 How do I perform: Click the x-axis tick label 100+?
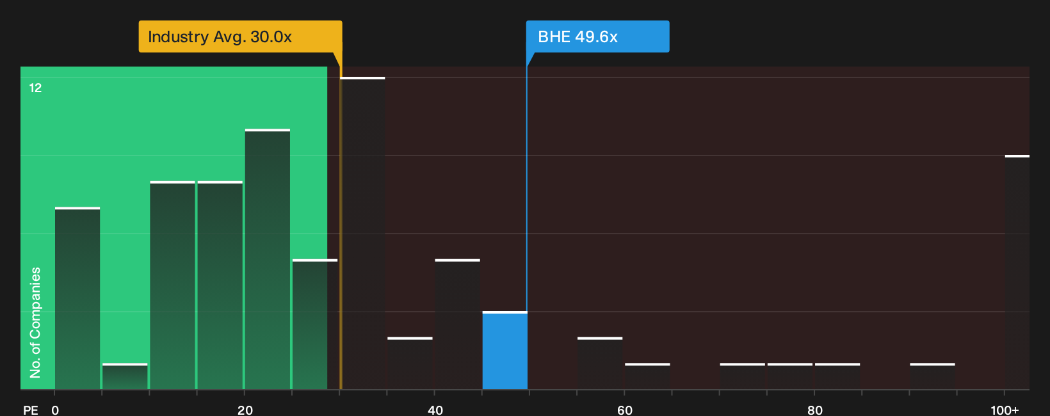pos(1005,410)
